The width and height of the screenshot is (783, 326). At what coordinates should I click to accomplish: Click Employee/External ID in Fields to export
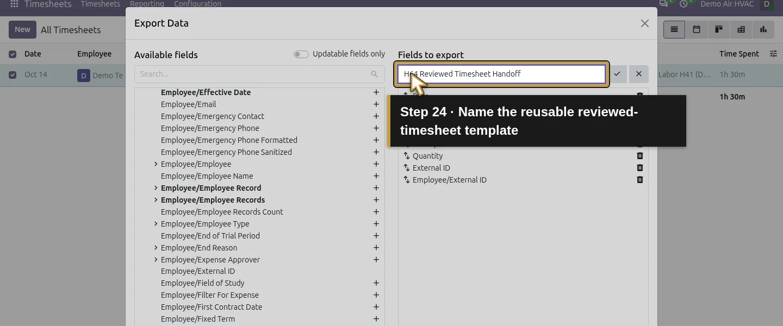click(x=450, y=180)
